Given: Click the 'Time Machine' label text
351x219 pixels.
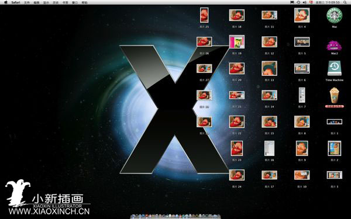Looking at the screenshot, I should pos(334,80).
